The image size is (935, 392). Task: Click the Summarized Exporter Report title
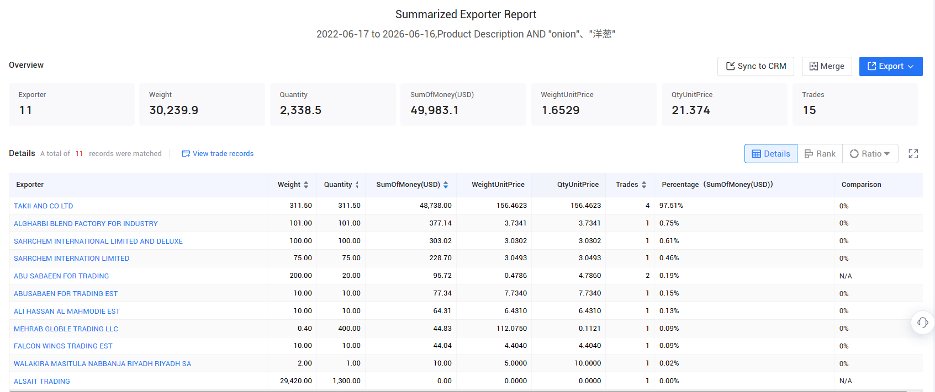click(466, 14)
